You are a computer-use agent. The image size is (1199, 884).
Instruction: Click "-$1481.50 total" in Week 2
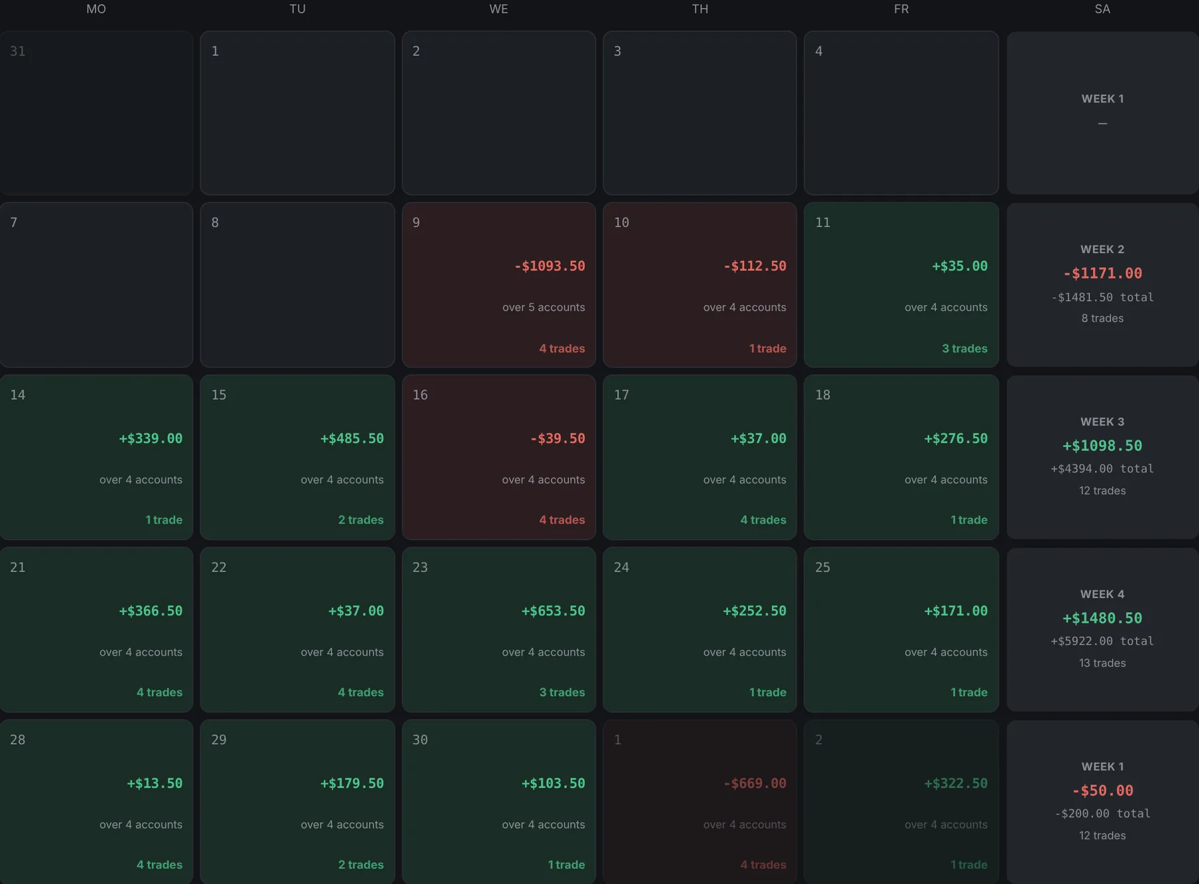pyautogui.click(x=1102, y=297)
